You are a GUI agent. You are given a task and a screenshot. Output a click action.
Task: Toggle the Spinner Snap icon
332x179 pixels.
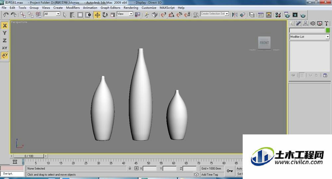pos(187,15)
